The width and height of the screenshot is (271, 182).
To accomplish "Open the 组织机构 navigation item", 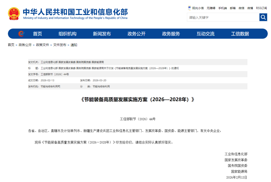I will click(x=67, y=34).
